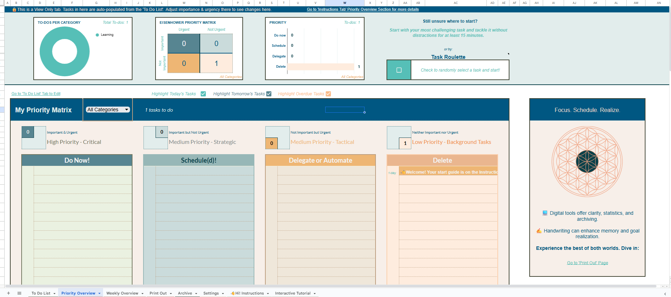Click the scroll right arrow on horizontal scrollbar
The width and height of the screenshot is (671, 297).
[x=667, y=286]
